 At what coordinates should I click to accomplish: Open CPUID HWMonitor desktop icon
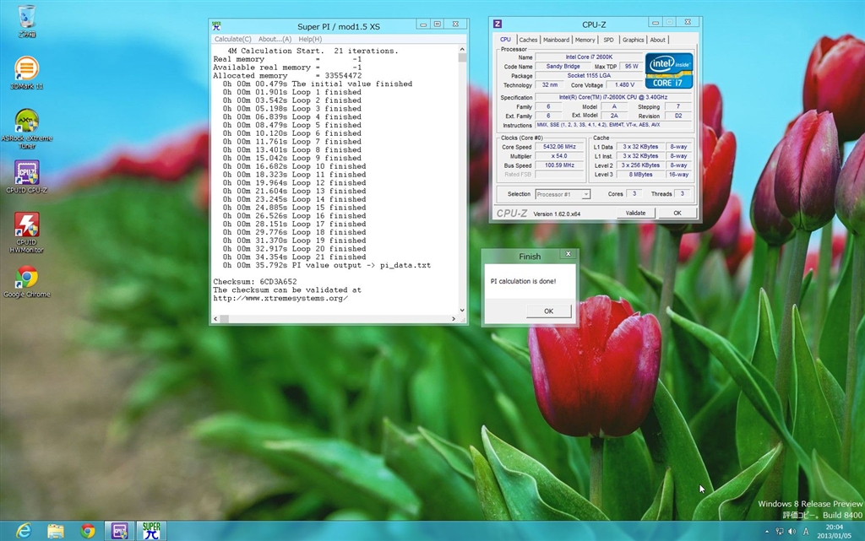click(26, 225)
